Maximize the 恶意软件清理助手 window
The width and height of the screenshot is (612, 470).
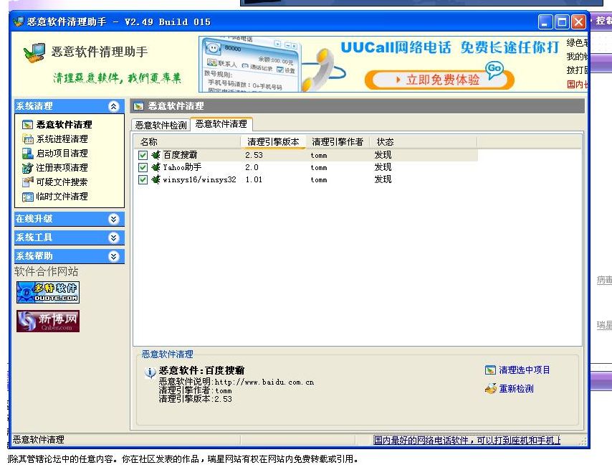[x=562, y=22]
